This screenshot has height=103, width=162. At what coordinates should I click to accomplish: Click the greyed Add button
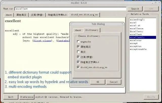[x=151, y=9]
